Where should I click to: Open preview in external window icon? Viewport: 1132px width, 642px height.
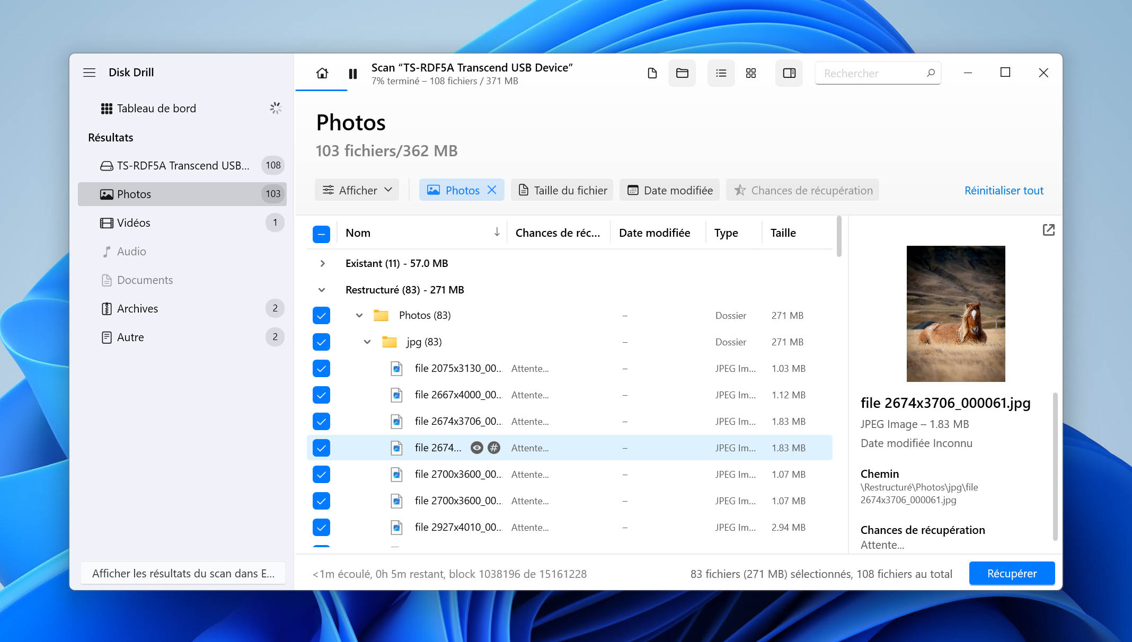tap(1048, 230)
